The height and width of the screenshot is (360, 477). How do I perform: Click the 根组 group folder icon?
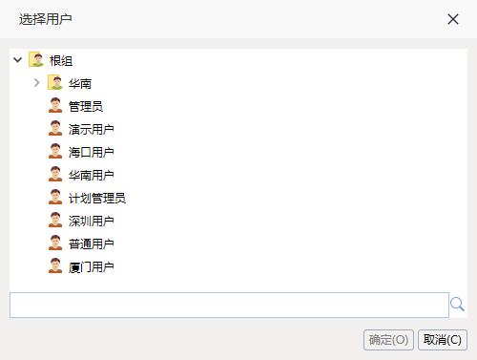[x=36, y=59]
